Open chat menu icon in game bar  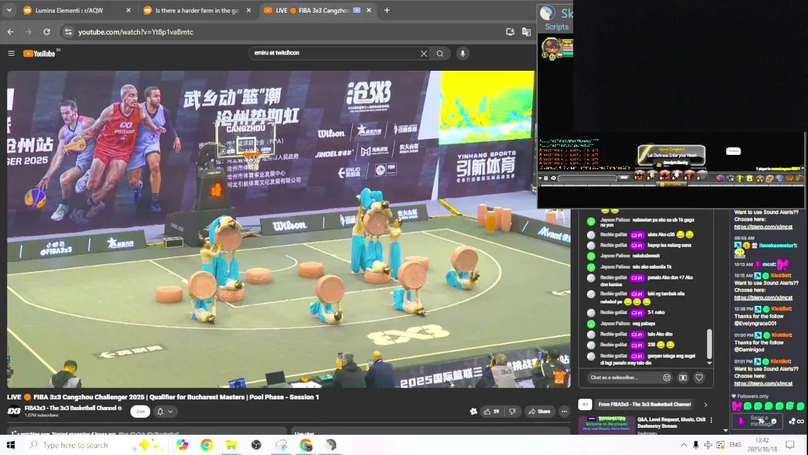click(546, 178)
